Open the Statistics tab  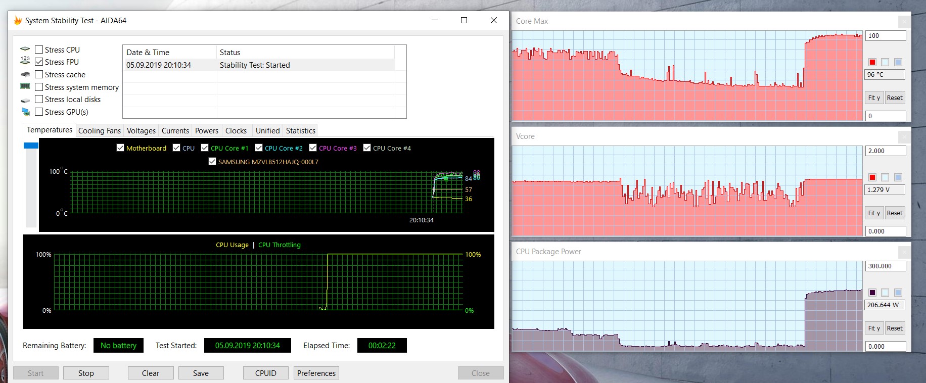click(301, 130)
